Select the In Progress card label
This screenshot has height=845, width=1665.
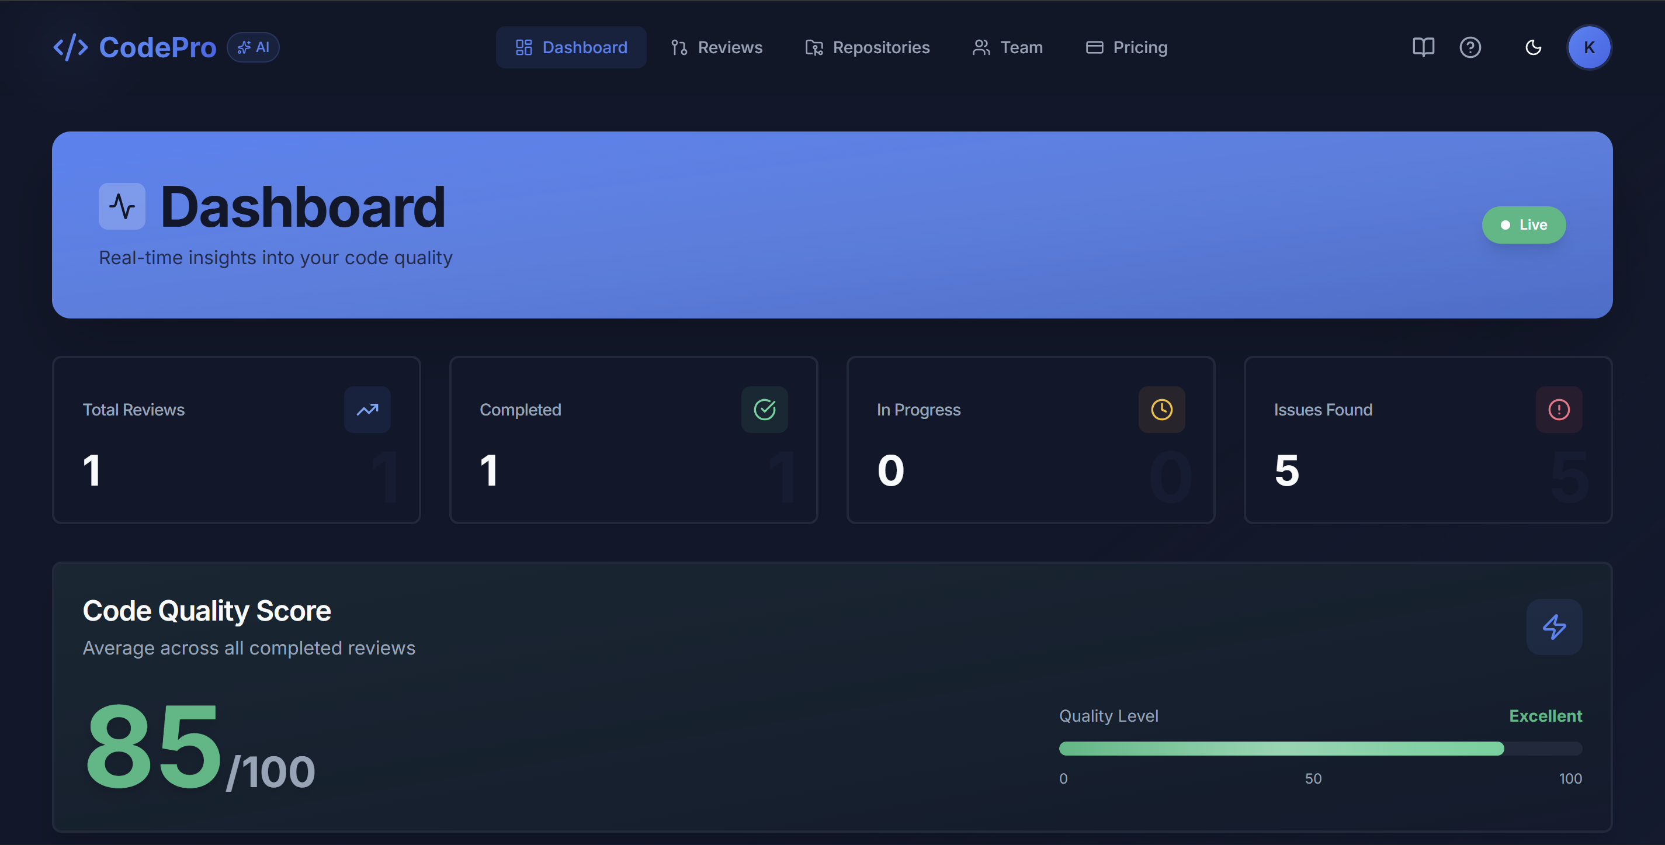pos(918,410)
